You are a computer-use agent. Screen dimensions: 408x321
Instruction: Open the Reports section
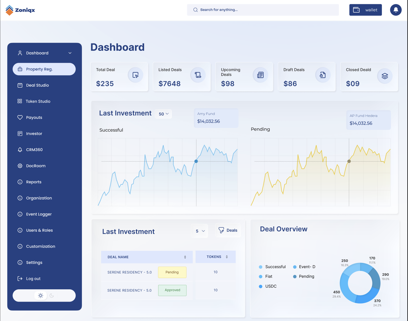pyautogui.click(x=34, y=182)
